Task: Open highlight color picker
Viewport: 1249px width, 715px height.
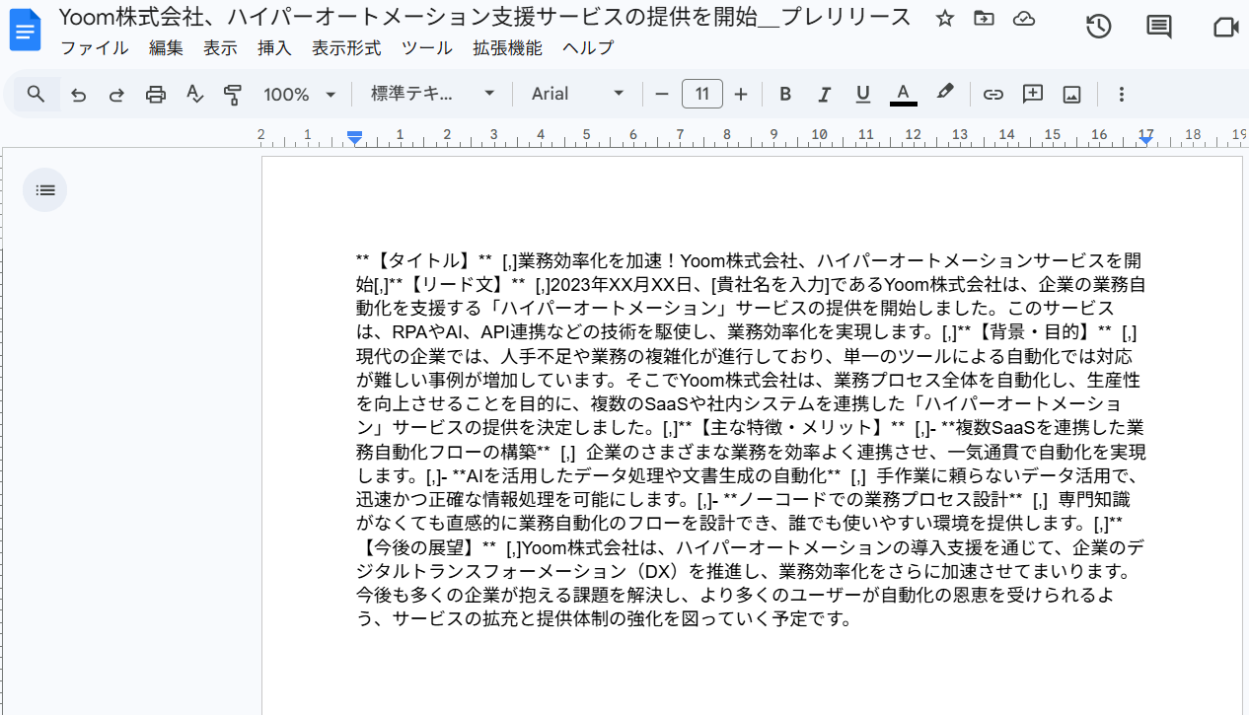Action: [x=944, y=93]
